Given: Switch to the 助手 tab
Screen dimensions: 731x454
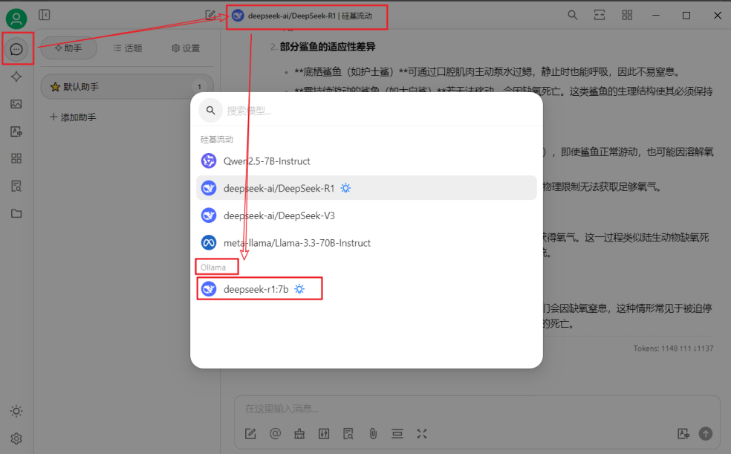Looking at the screenshot, I should pos(68,48).
